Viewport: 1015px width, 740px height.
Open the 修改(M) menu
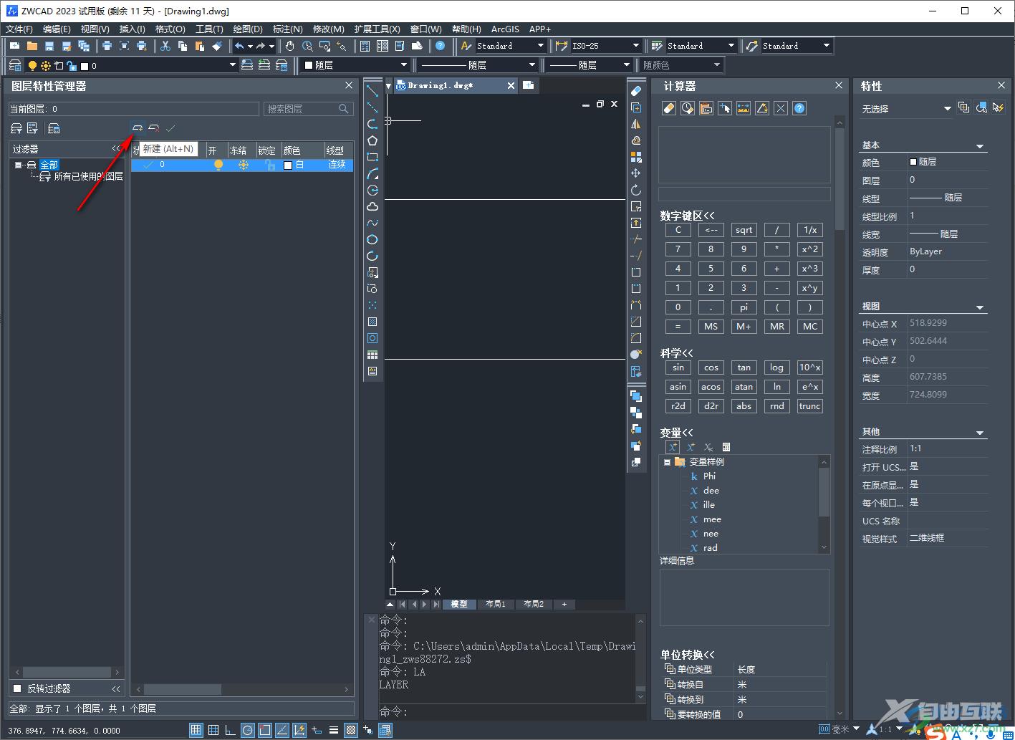(x=329, y=29)
